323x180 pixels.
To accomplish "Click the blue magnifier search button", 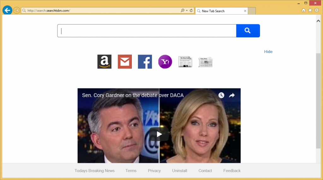I will click(248, 31).
